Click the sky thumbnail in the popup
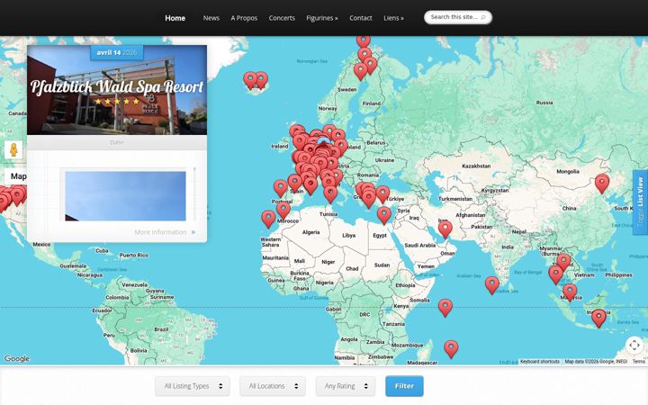Viewport: 648px width, 405px height. pos(125,196)
